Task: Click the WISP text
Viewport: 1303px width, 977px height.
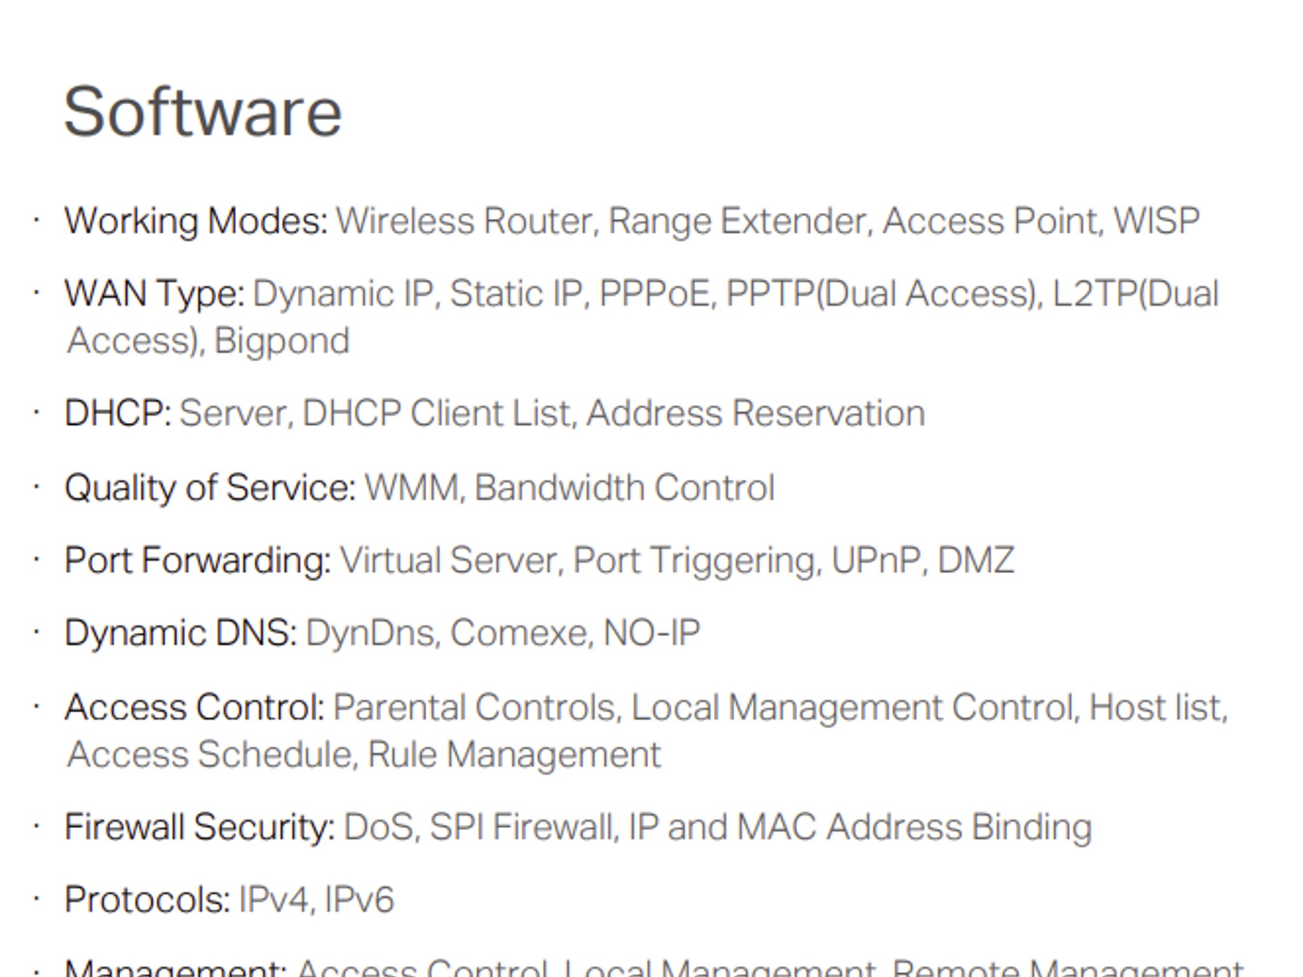Action: [1156, 221]
